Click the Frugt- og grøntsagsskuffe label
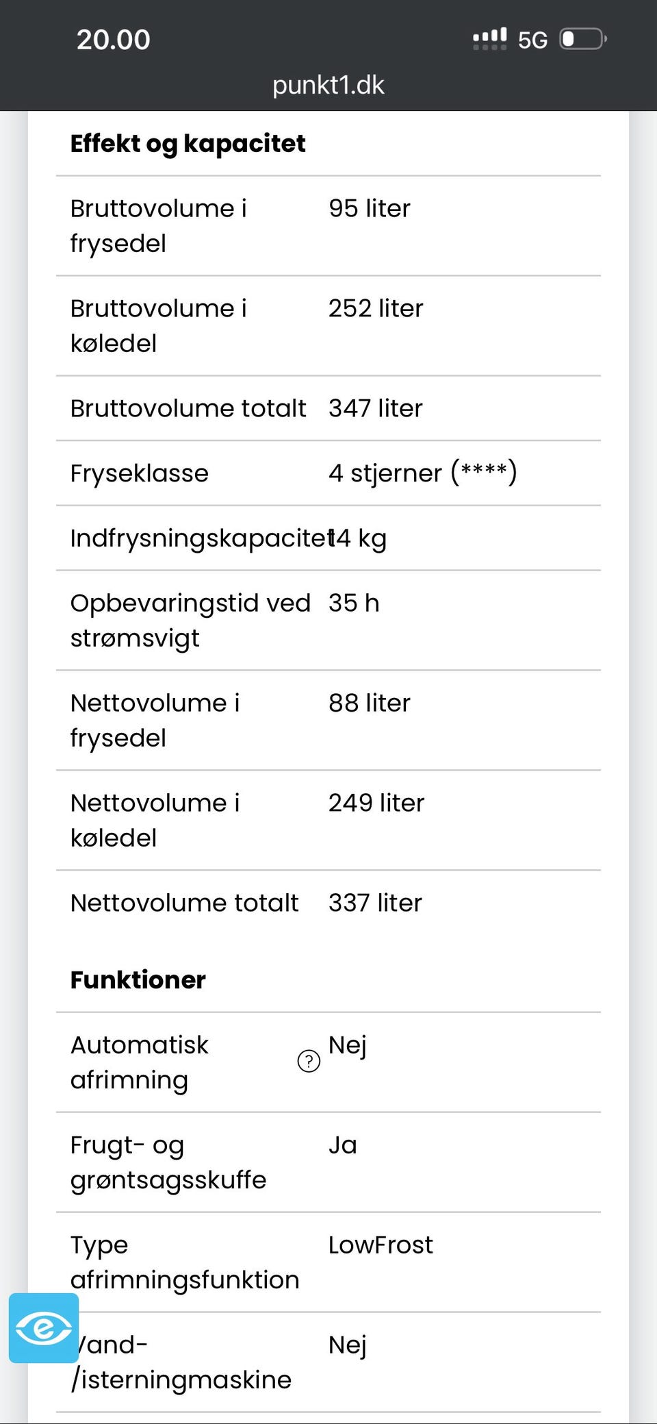The image size is (657, 1424). [168, 1162]
